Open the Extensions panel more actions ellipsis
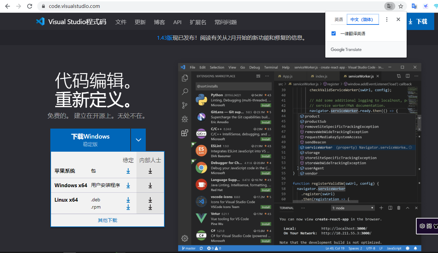 click(267, 76)
